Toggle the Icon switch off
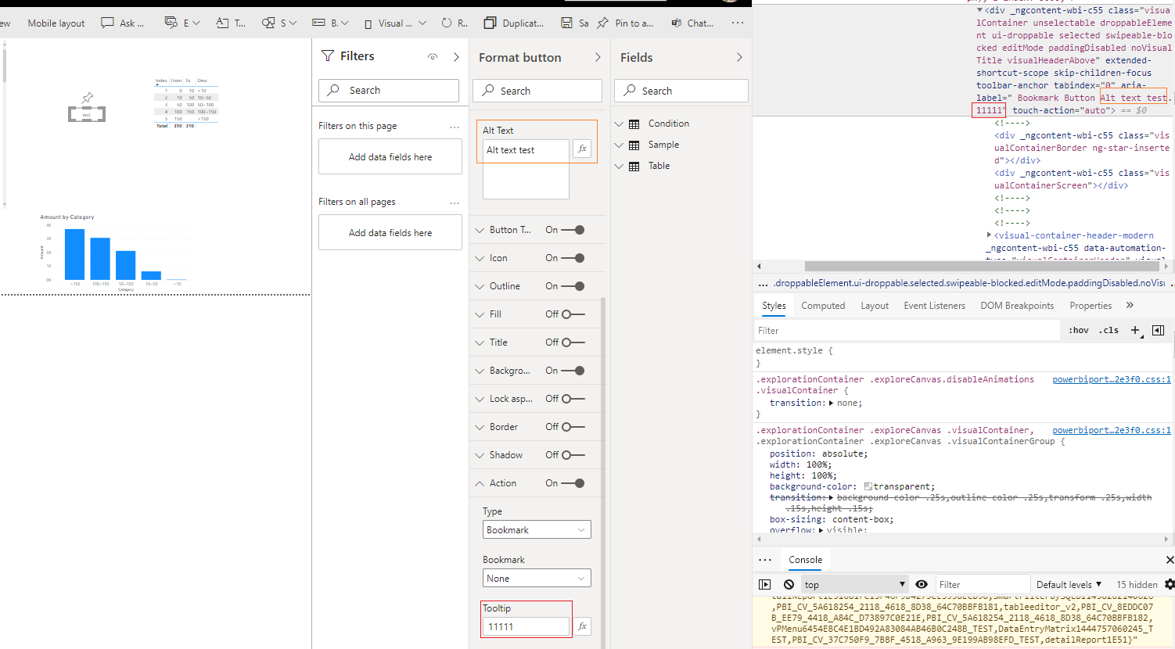This screenshot has width=1175, height=649. (574, 258)
